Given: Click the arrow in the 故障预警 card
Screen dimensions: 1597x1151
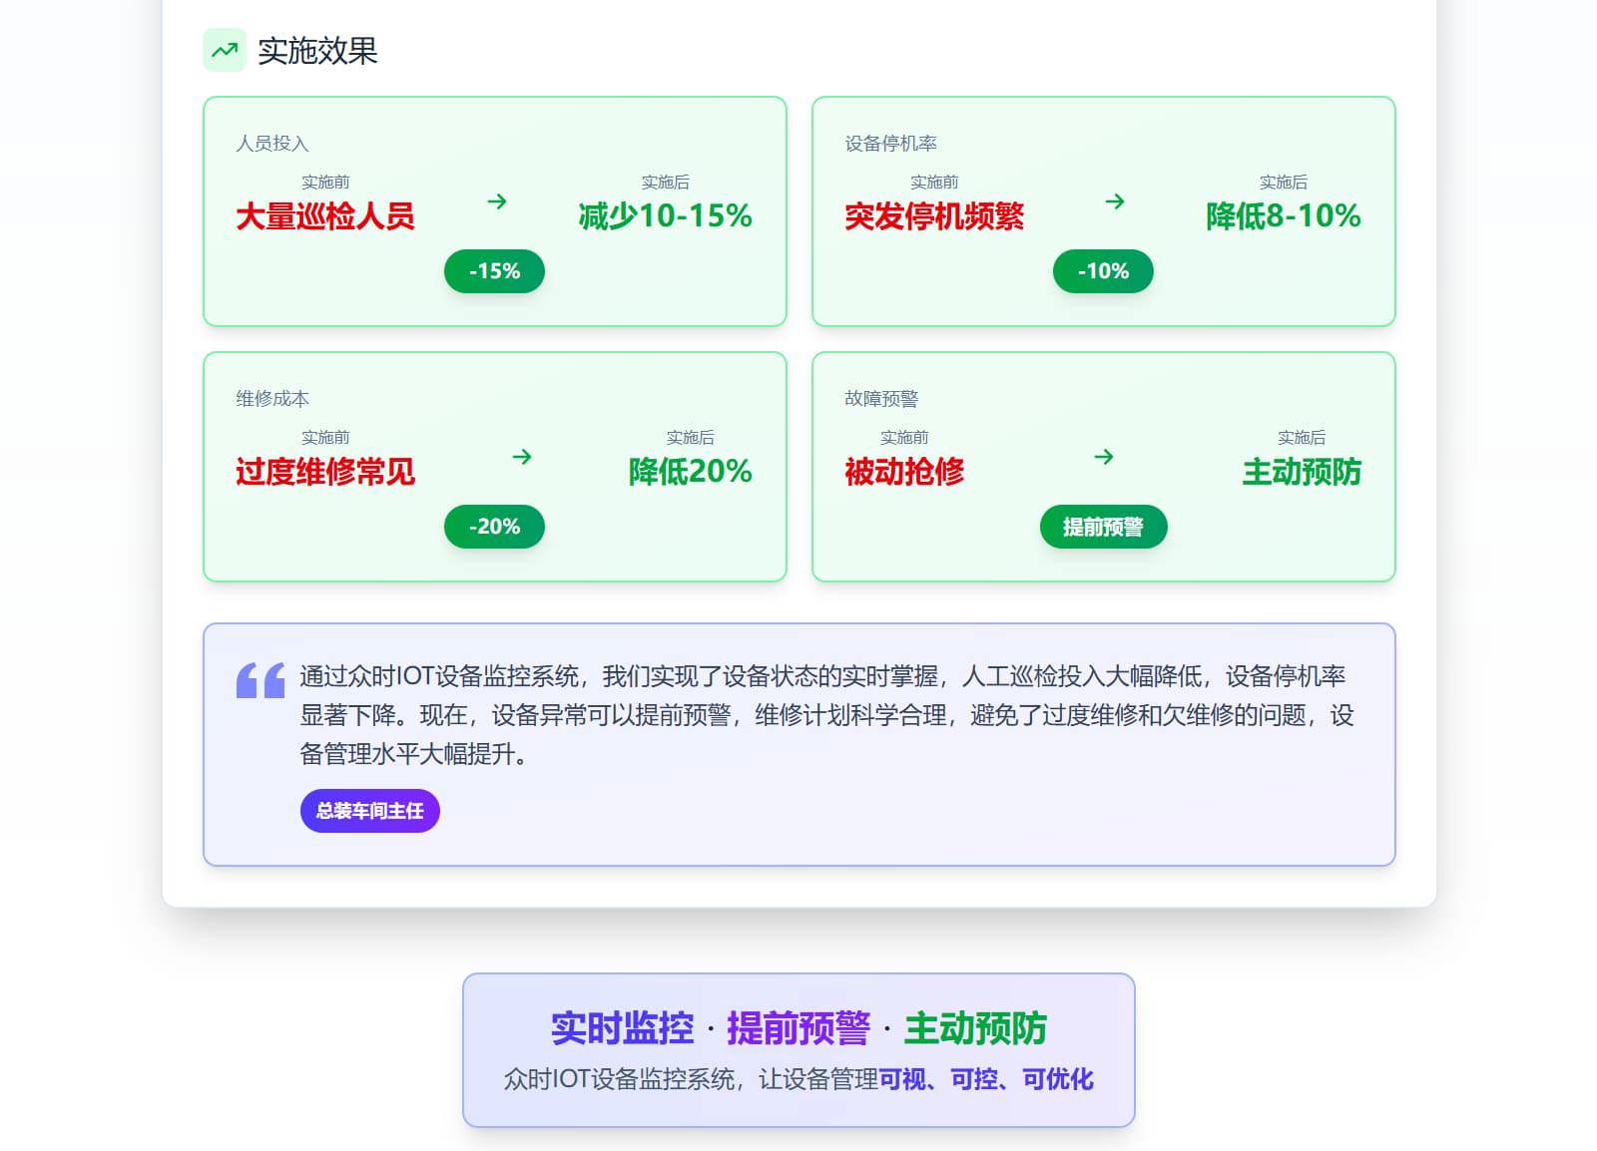Looking at the screenshot, I should (1104, 457).
